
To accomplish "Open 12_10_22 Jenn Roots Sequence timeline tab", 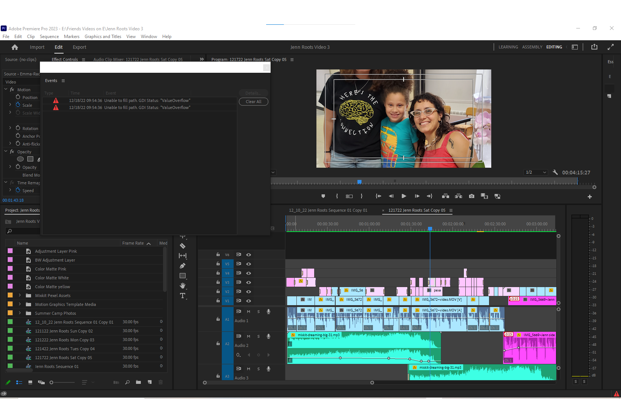I will pos(328,210).
